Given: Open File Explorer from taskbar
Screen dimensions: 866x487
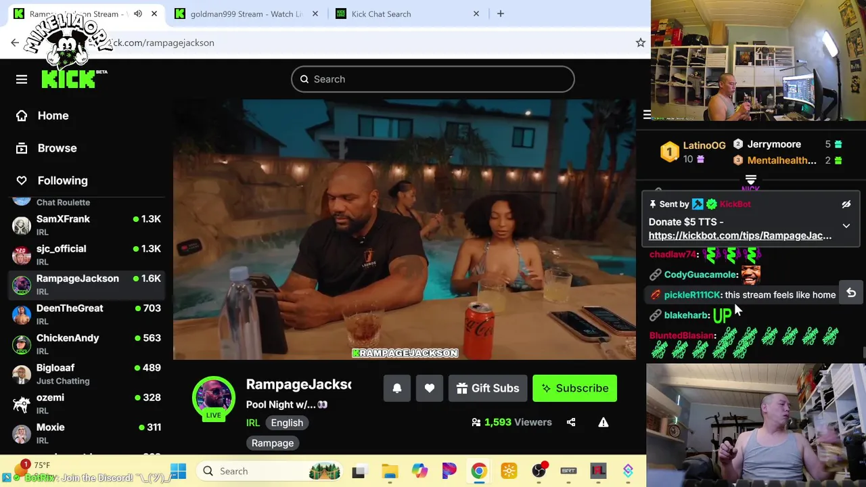Looking at the screenshot, I should pyautogui.click(x=390, y=471).
